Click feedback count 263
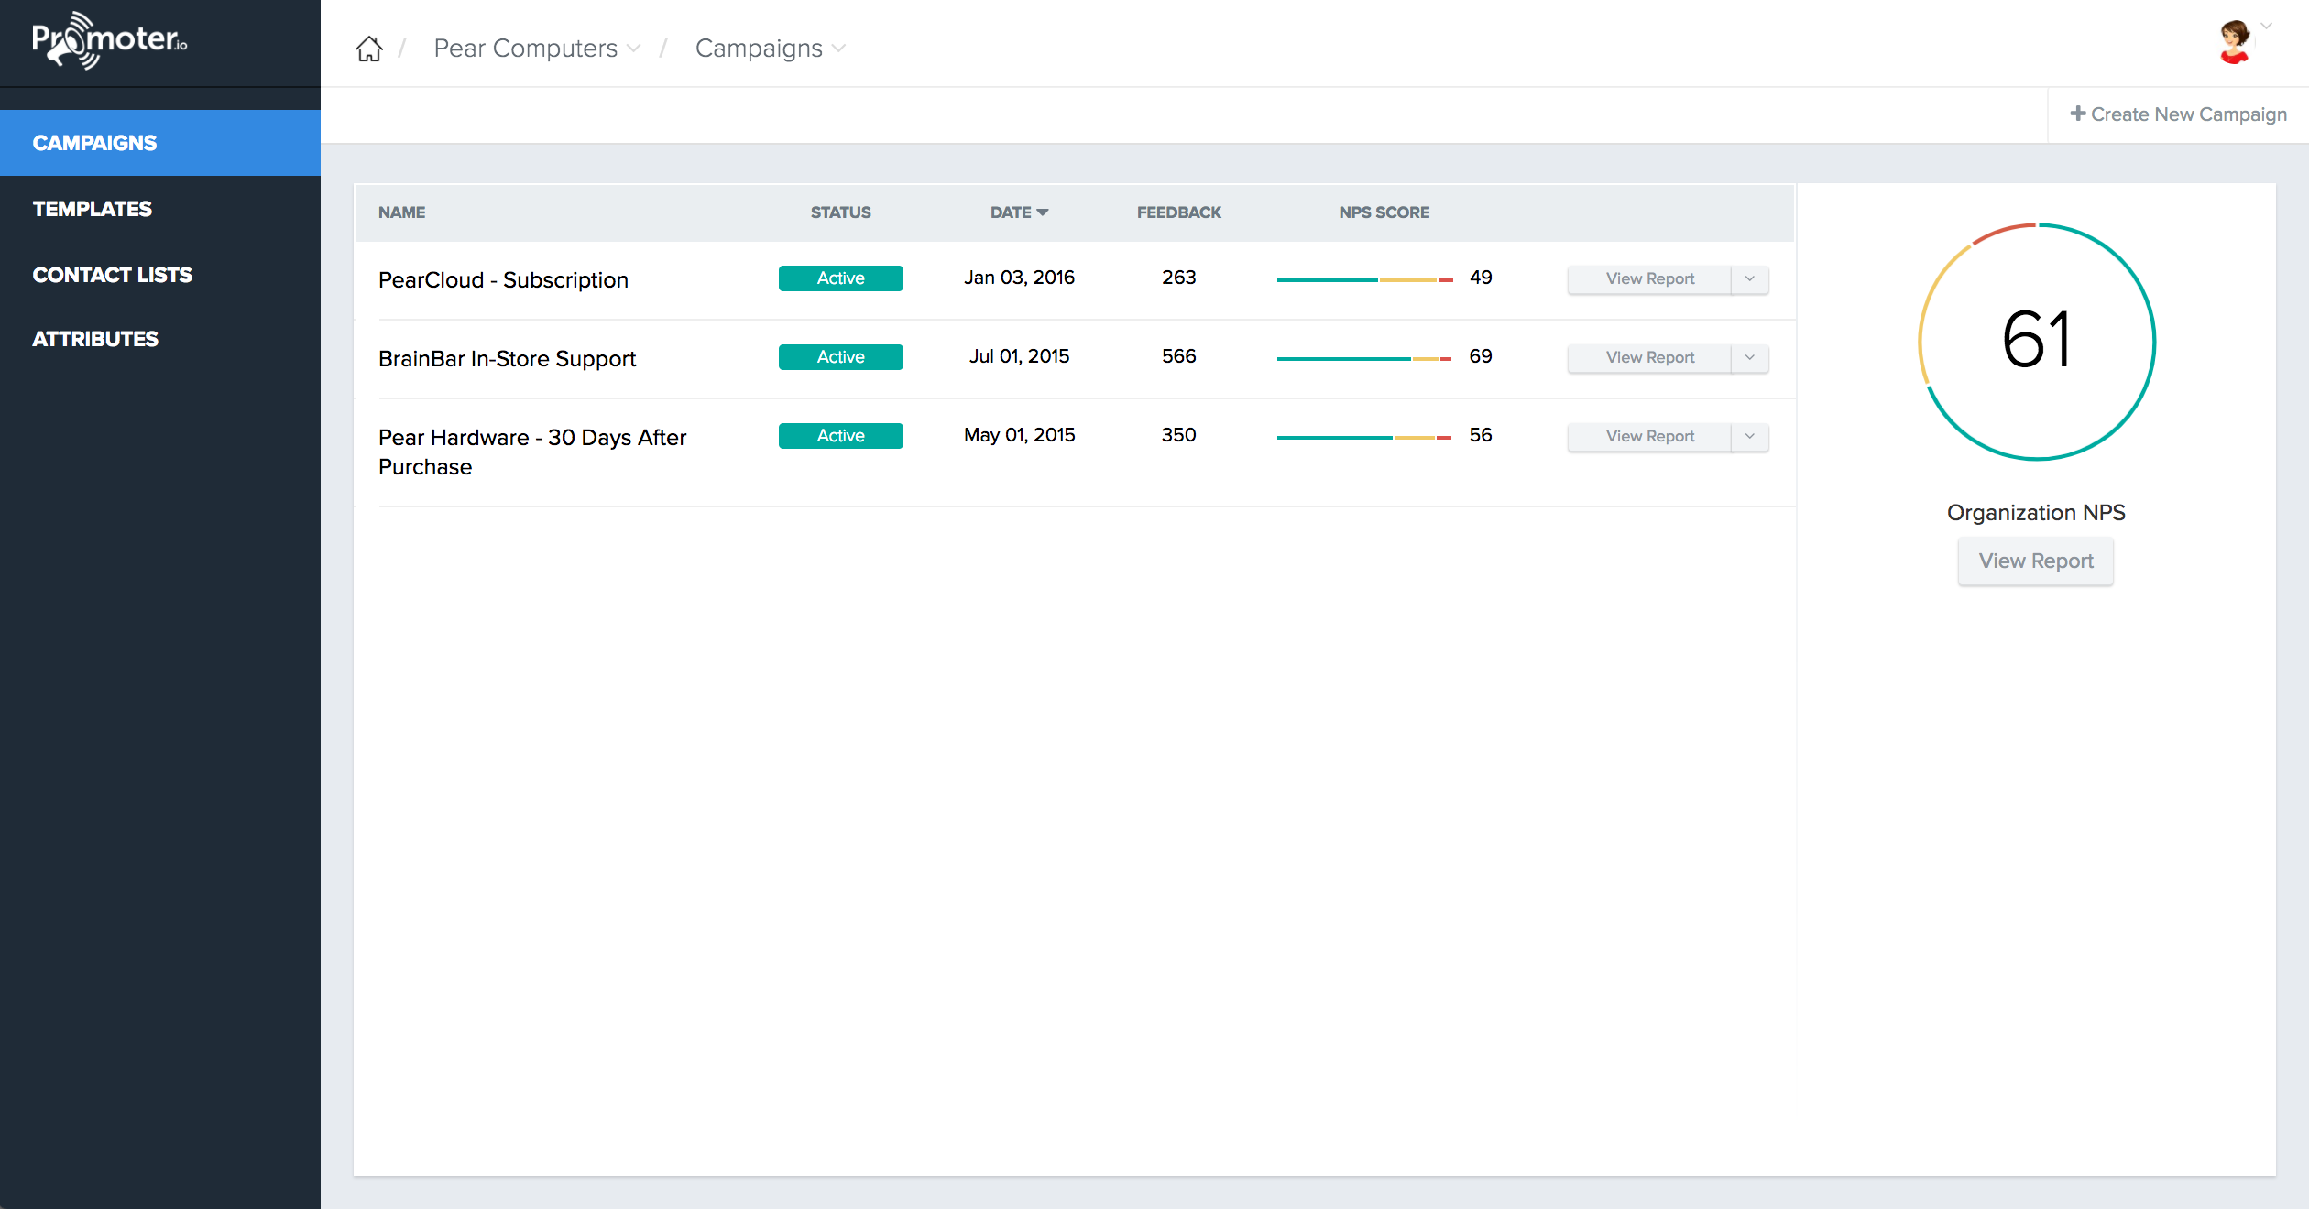Viewport: 2309px width, 1209px height. click(x=1178, y=278)
